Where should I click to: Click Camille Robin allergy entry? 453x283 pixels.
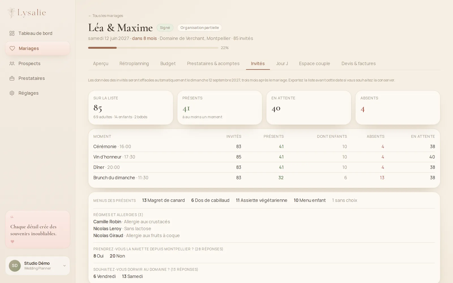tap(132, 222)
